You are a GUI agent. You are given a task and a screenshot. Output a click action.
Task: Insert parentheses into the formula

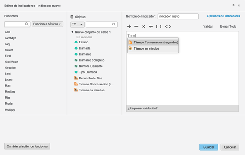[x=159, y=26]
